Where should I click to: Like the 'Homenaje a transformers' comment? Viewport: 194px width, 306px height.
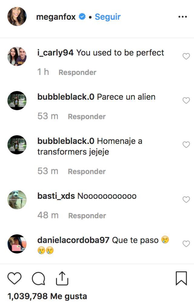186,144
